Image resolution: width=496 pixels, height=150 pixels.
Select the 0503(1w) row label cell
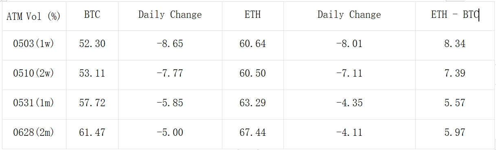pos(33,45)
